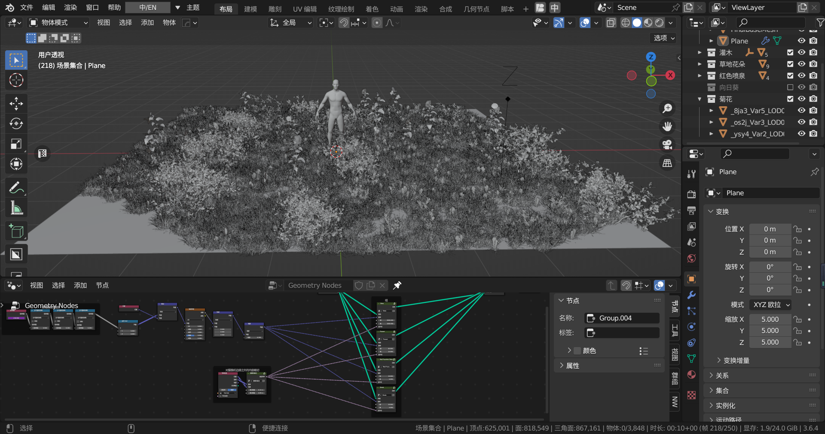Open the 物体模式 mode dropdown
825x434 pixels.
click(x=58, y=23)
